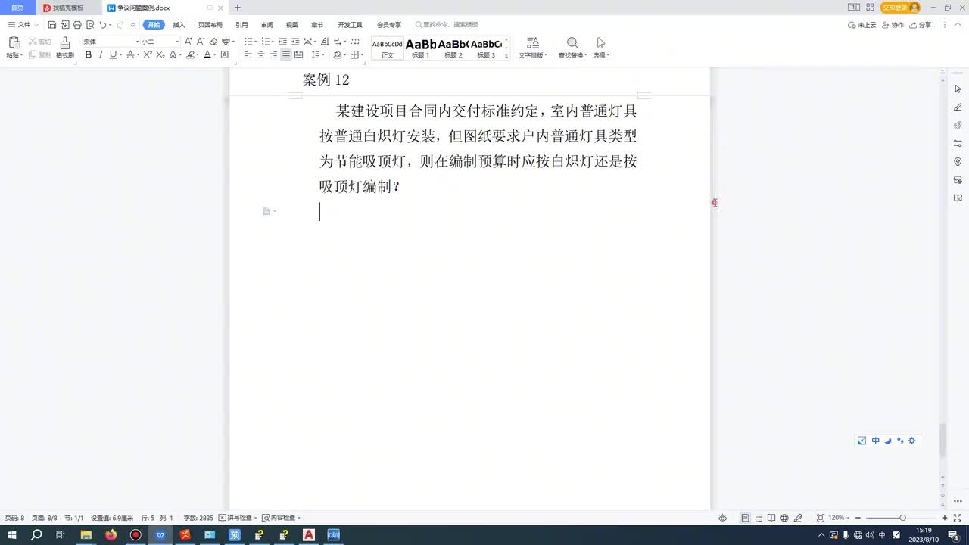The width and height of the screenshot is (969, 545).
Task: Open the 文字排版 dropdown
Action: coord(533,48)
